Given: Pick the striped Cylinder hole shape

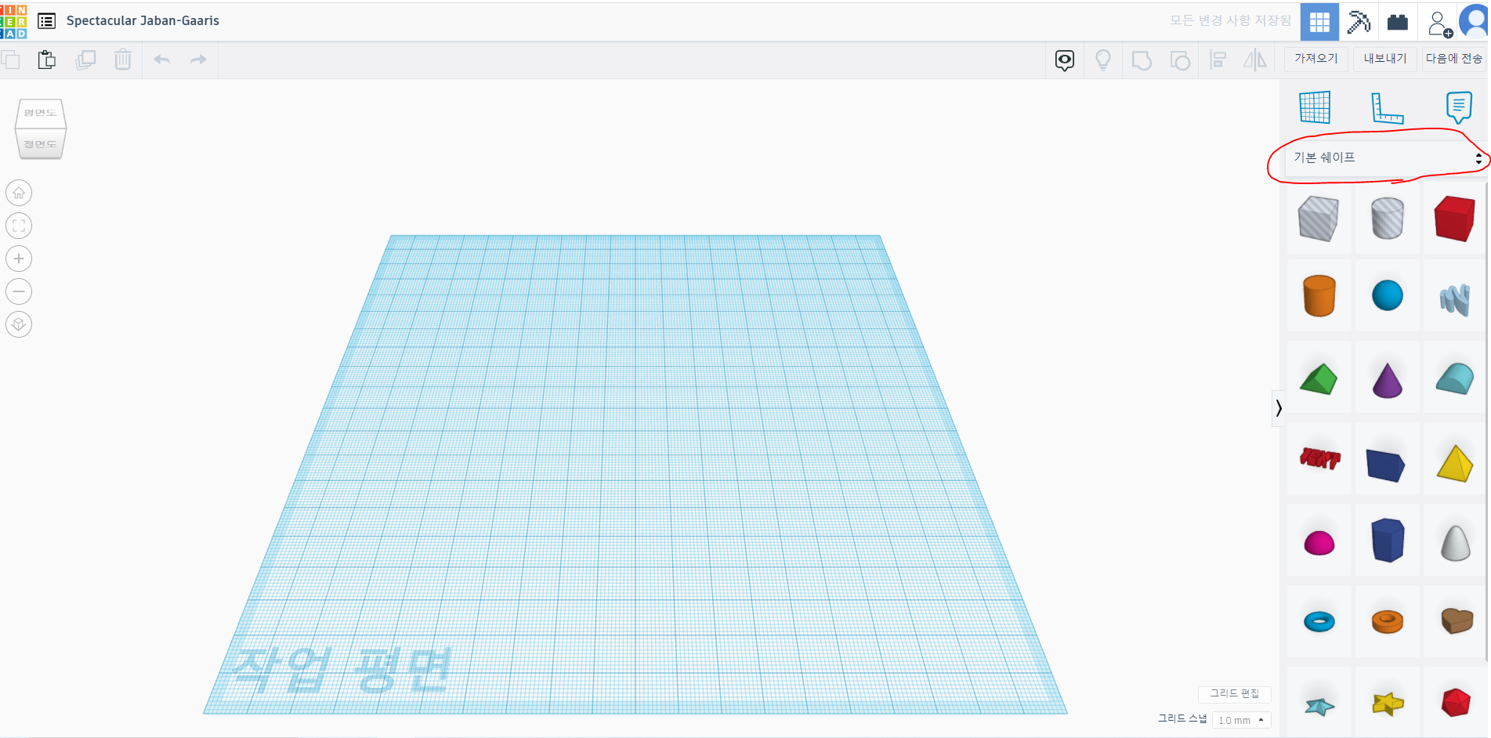Looking at the screenshot, I should 1387,219.
